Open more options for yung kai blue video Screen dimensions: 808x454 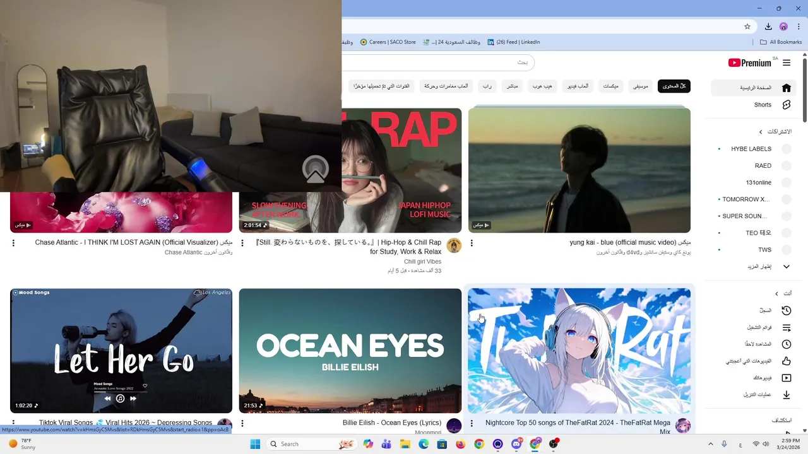click(472, 243)
